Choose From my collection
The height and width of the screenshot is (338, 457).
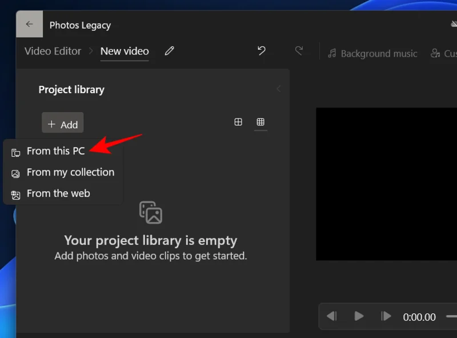click(70, 172)
